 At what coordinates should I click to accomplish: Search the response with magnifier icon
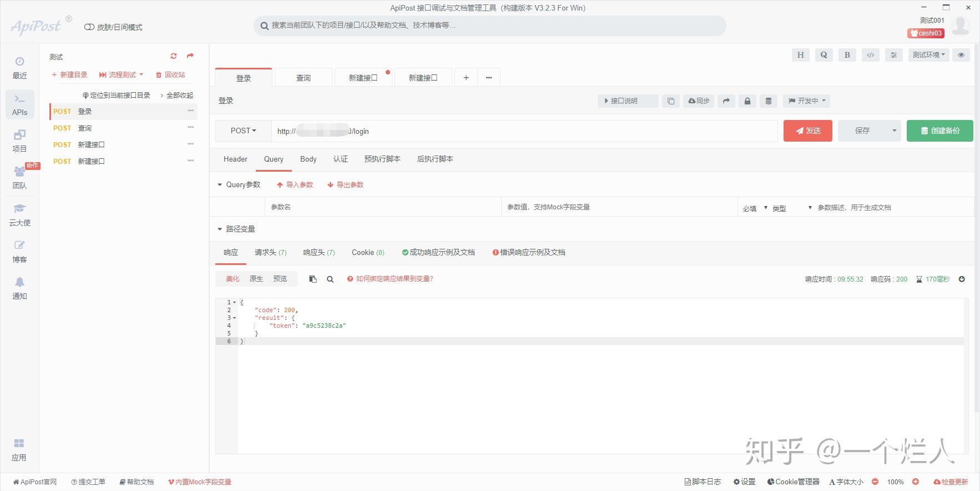tap(330, 279)
